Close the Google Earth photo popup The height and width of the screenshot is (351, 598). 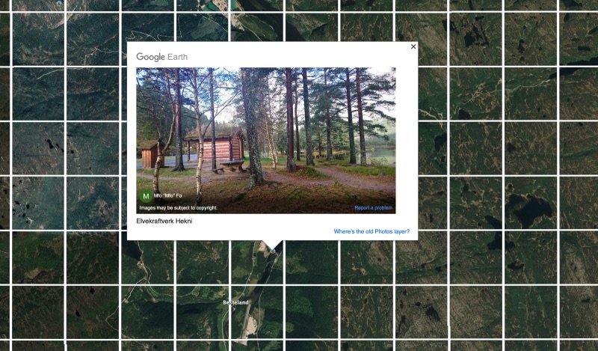[413, 46]
